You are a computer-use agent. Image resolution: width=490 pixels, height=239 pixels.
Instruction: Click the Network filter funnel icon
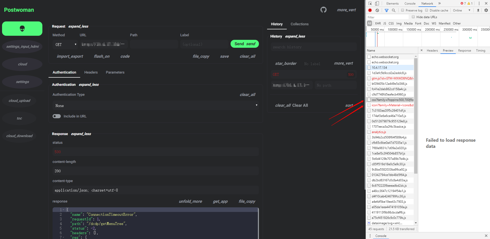click(x=387, y=10)
